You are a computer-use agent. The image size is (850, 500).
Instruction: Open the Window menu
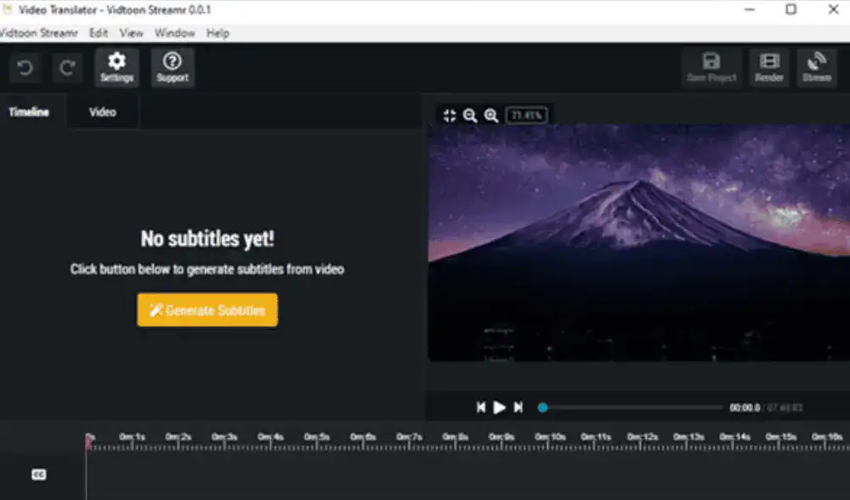click(174, 33)
